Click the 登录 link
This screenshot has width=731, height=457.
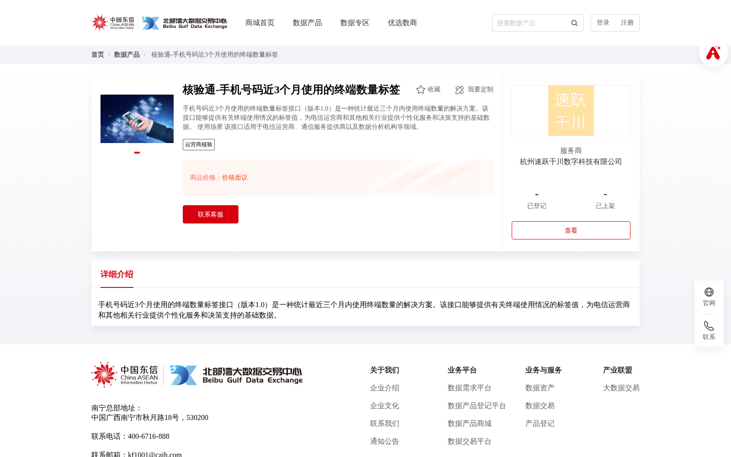click(603, 23)
